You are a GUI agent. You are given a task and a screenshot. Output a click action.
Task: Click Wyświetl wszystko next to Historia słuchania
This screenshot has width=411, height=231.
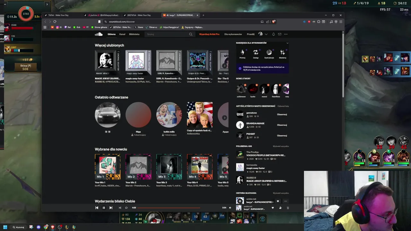(281, 193)
